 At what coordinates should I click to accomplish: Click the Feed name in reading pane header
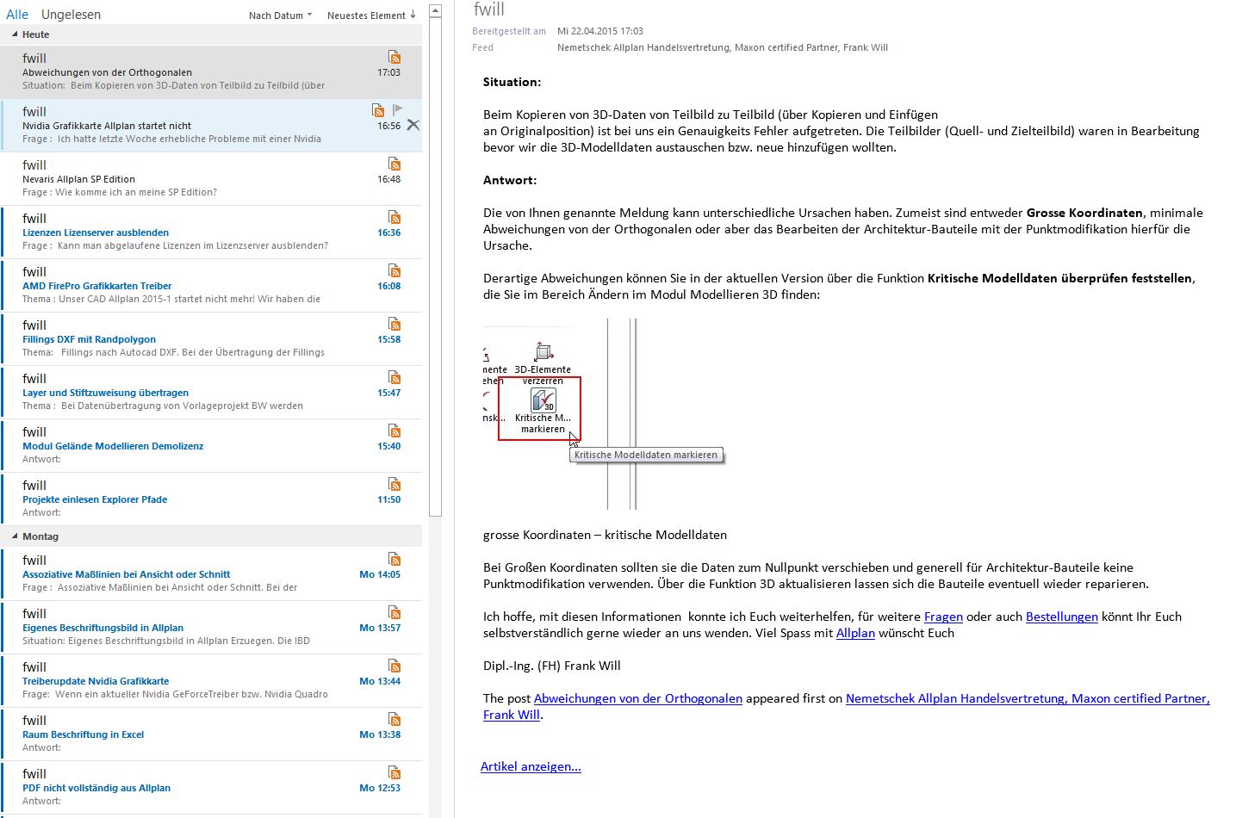(x=723, y=47)
